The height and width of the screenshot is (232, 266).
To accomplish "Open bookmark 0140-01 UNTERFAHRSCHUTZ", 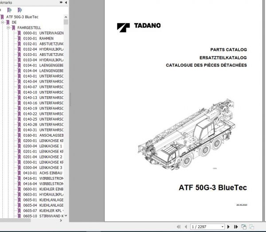I will click(x=43, y=76).
